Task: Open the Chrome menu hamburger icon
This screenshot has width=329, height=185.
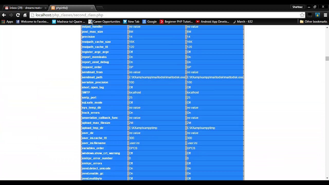Action: pos(325,15)
